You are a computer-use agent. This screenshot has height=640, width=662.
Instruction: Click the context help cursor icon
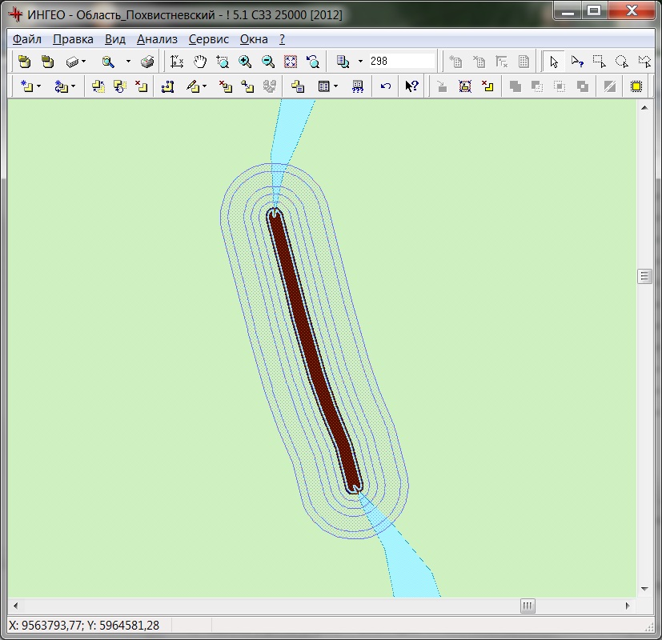pos(411,86)
